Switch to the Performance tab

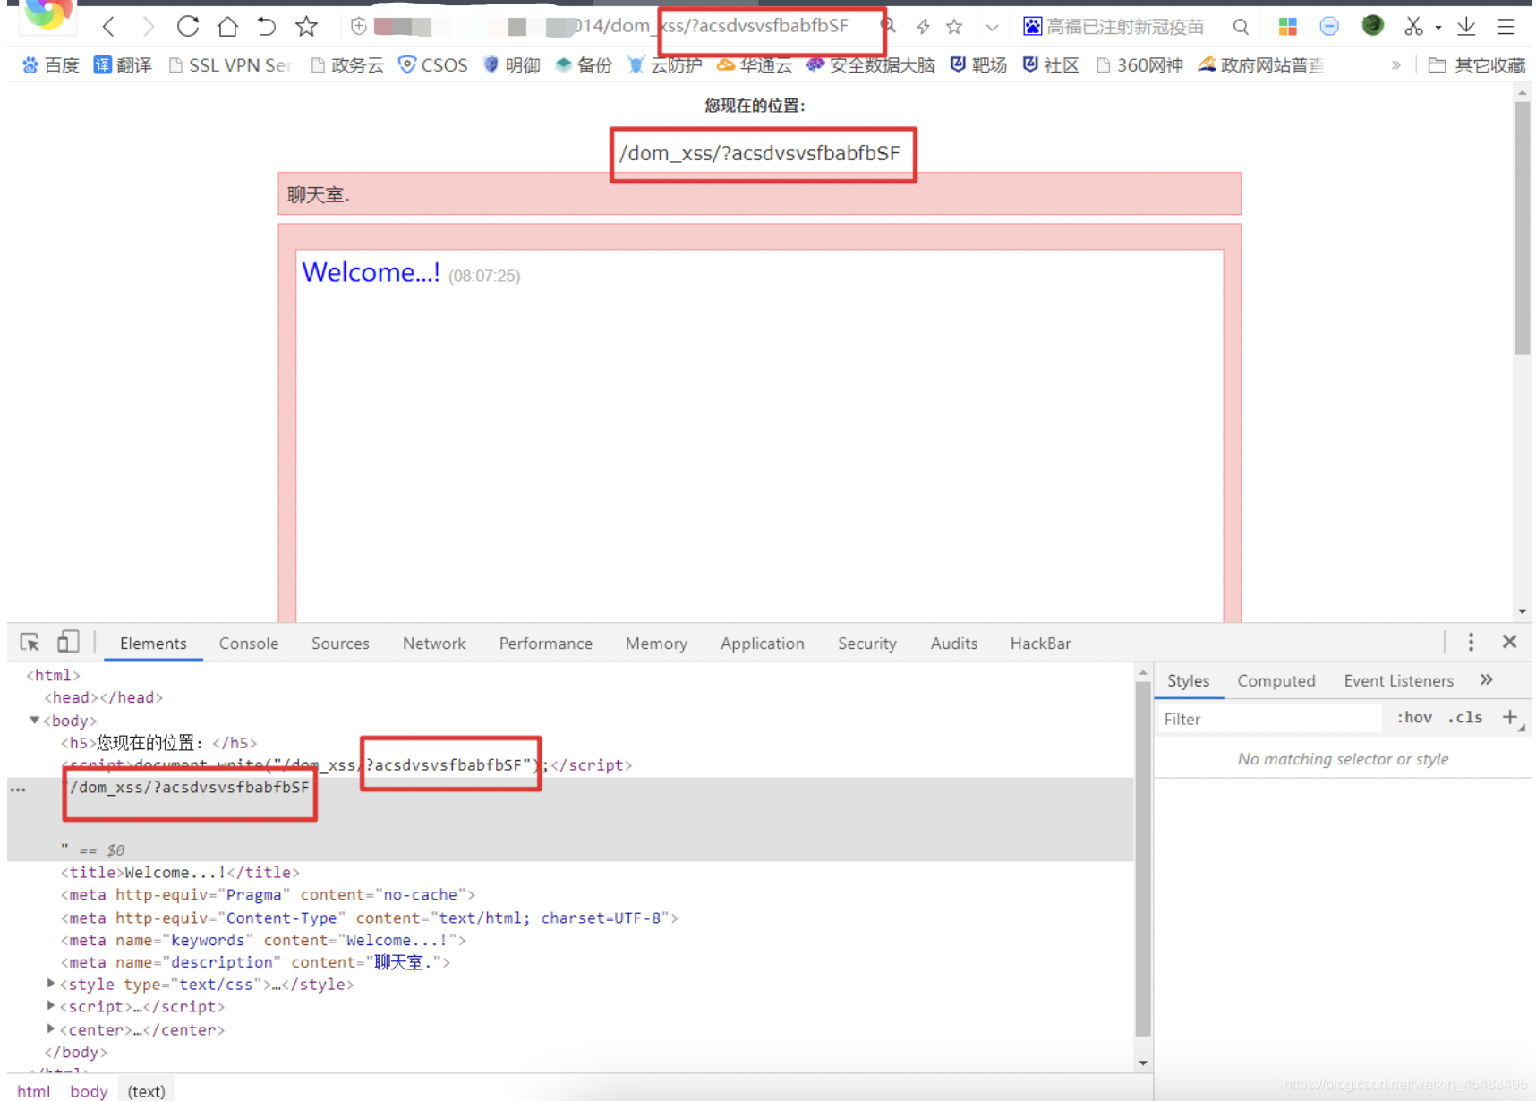[546, 644]
